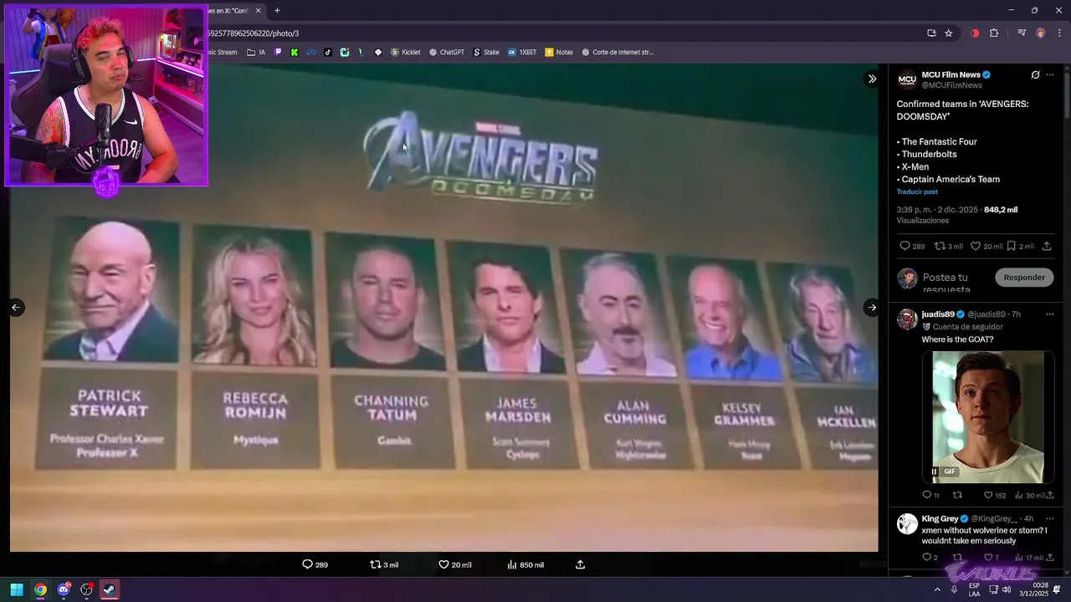Click the Postea tu respuesta field
The height and width of the screenshot is (602, 1071).
coord(954,283)
